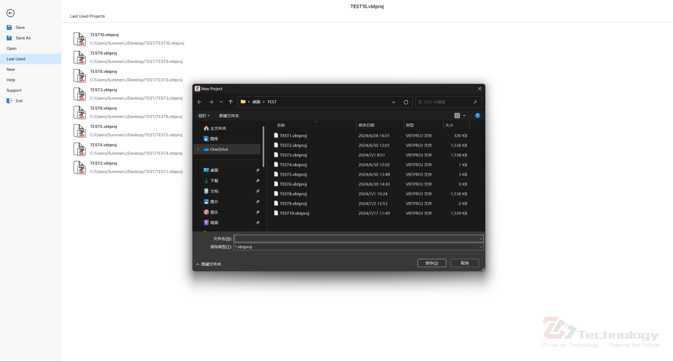Click the 保存(S) save button

coord(432,263)
